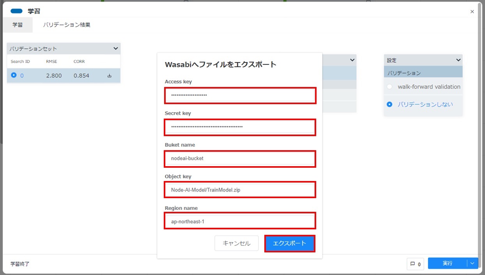Image resolution: width=485 pixels, height=275 pixels.
Task: Select the 学習 tab
Action: click(x=18, y=24)
